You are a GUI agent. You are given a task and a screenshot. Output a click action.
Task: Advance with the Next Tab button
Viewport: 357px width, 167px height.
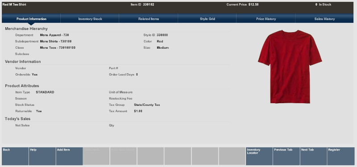tap(313, 156)
